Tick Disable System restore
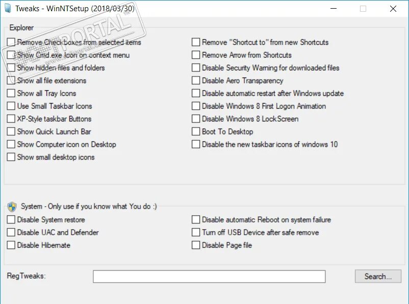 [x=11, y=219]
